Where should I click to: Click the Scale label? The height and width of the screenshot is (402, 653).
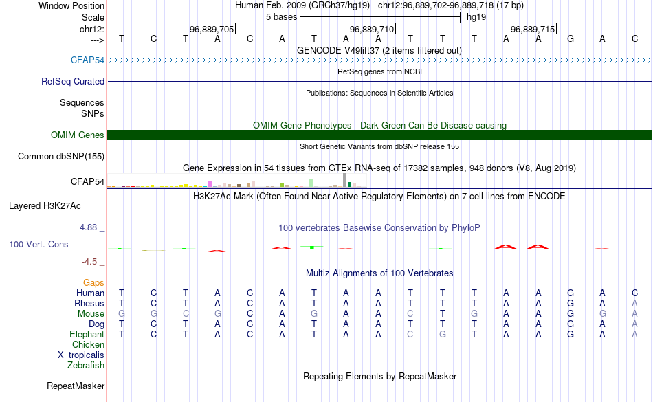pyautogui.click(x=93, y=17)
